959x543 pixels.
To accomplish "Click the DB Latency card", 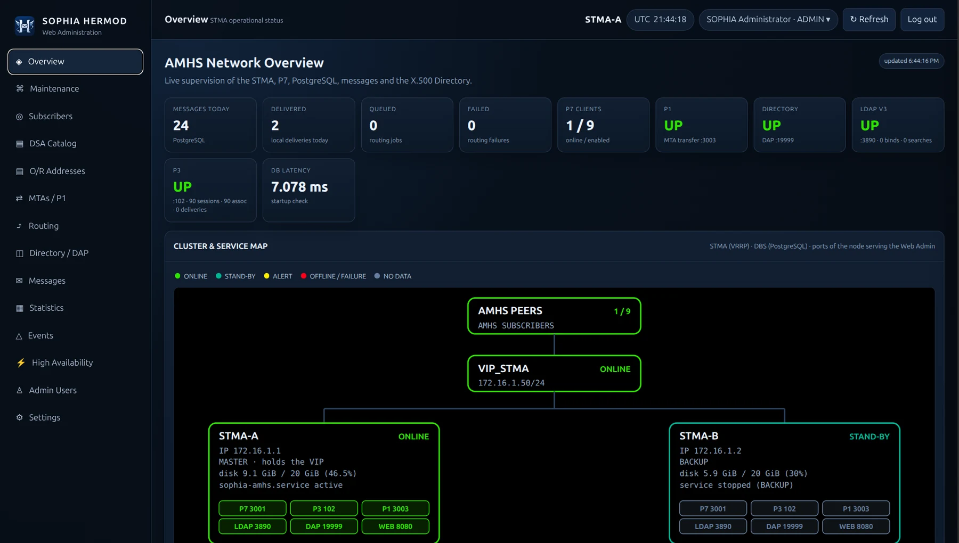I will (x=309, y=190).
